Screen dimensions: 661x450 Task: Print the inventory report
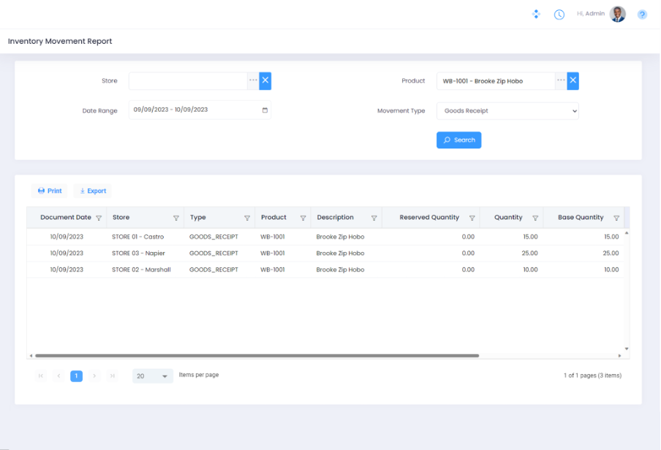click(x=50, y=191)
